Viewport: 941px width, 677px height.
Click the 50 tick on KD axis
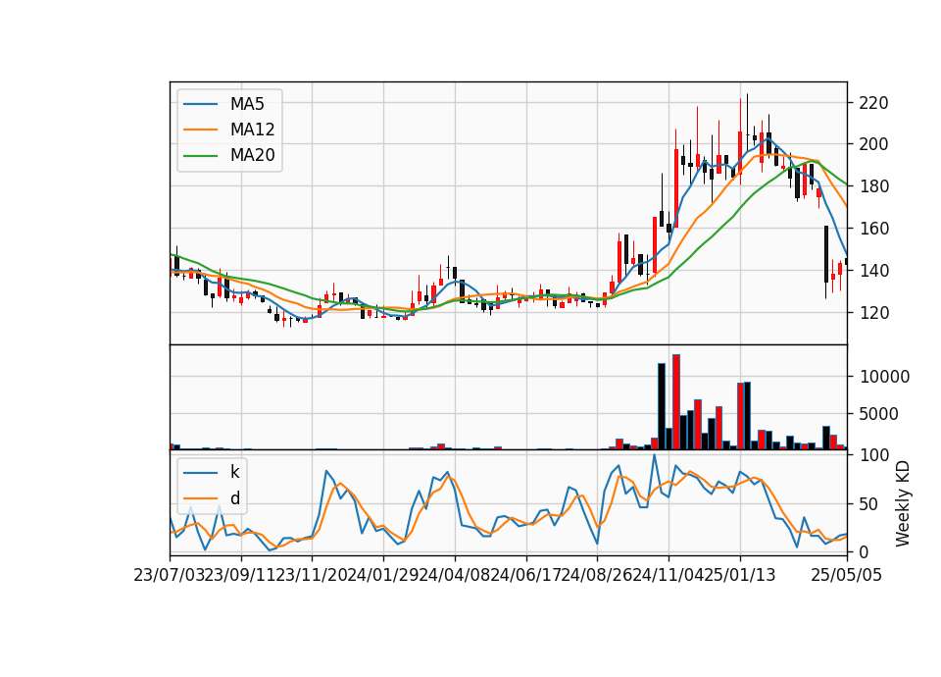point(869,504)
